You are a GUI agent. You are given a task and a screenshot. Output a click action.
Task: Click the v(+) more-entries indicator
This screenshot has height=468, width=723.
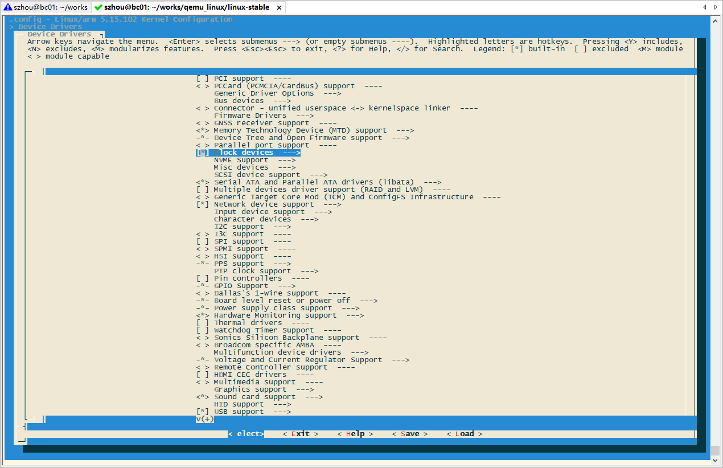[204, 418]
